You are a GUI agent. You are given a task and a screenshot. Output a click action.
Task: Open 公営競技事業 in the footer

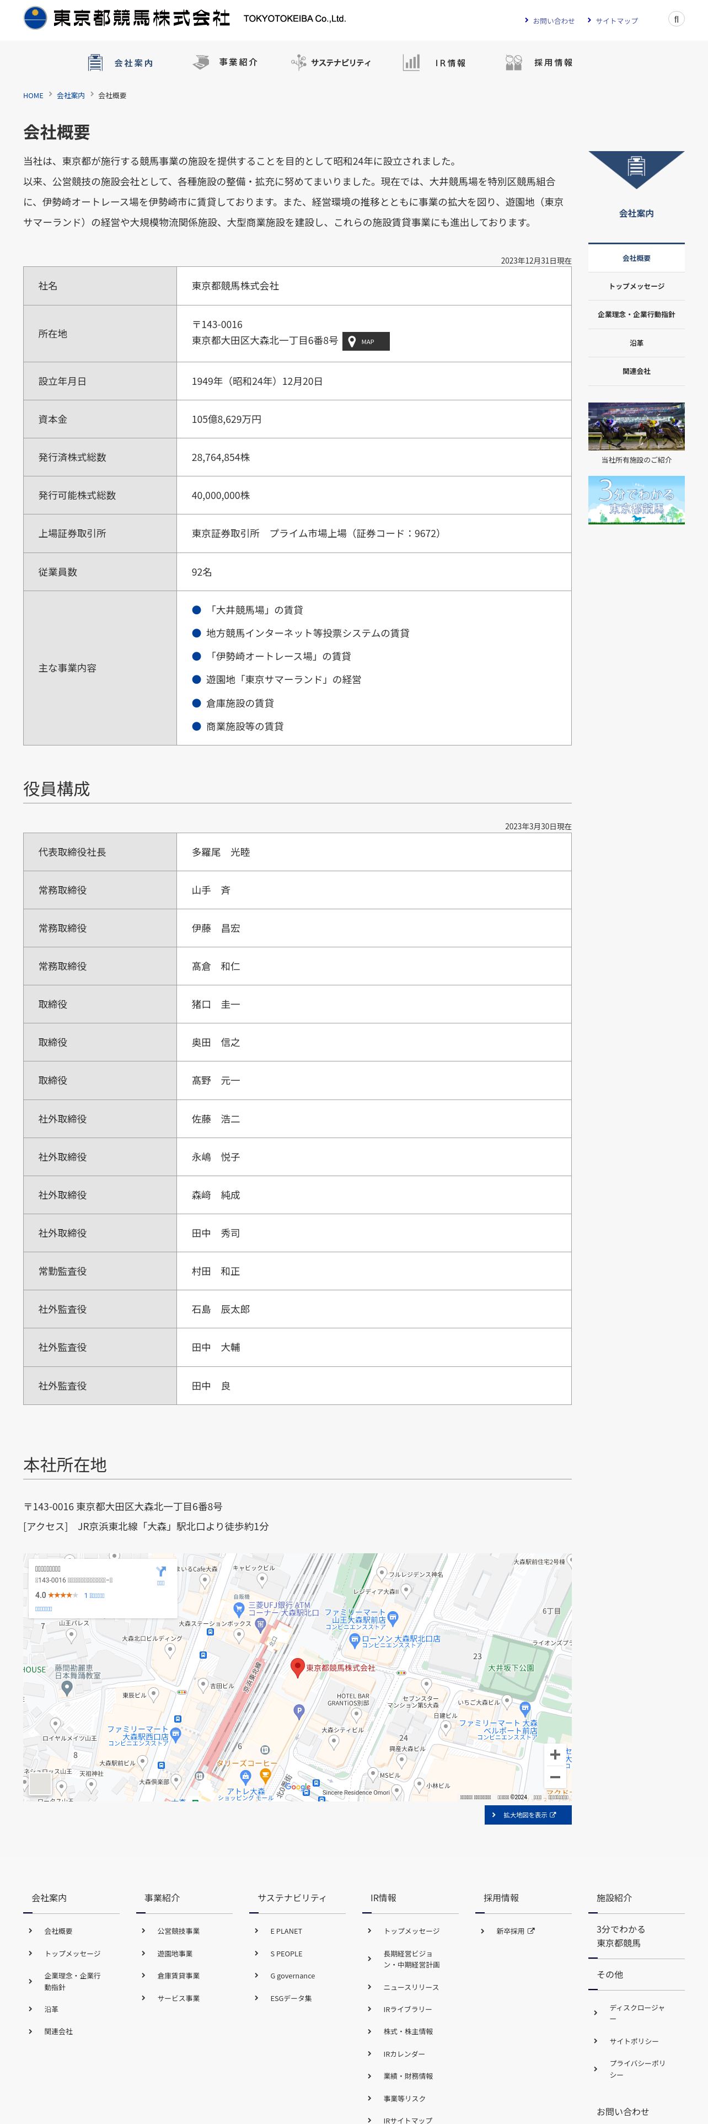tap(178, 1931)
